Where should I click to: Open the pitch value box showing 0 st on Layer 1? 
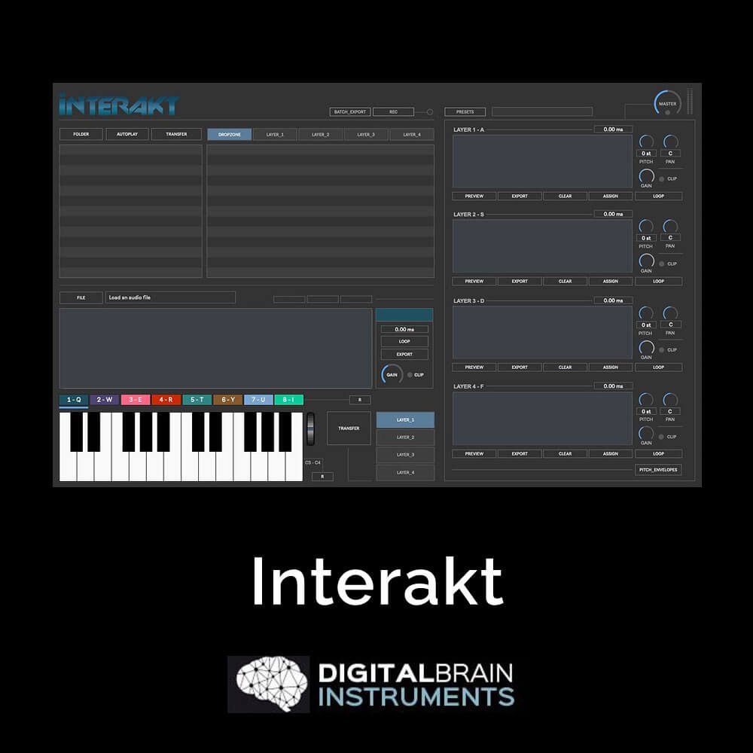pos(646,153)
